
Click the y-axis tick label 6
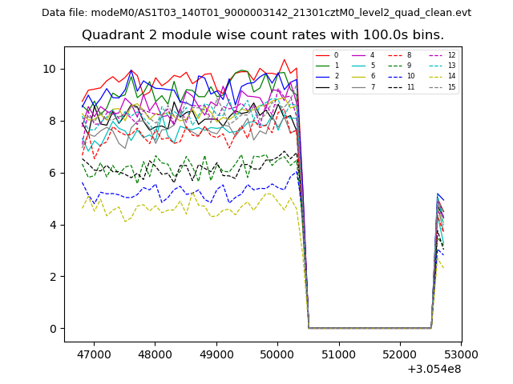click(x=54, y=173)
